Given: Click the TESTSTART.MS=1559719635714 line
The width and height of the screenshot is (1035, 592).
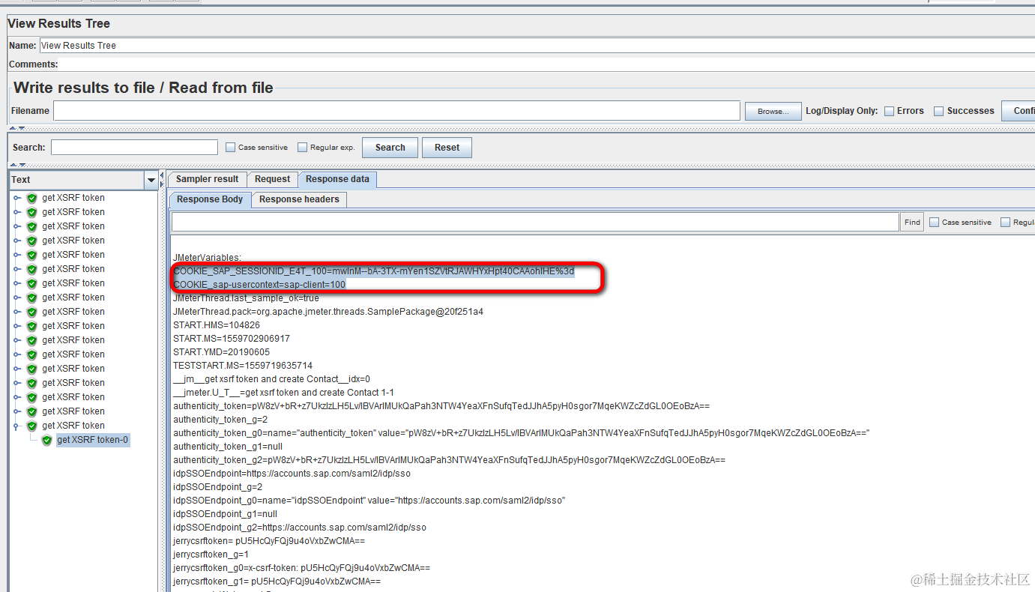Looking at the screenshot, I should point(243,366).
